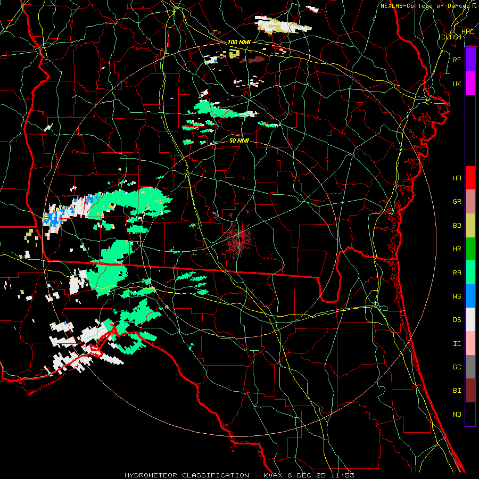Click the UK magenta legend swatch
The width and height of the screenshot is (479, 479).
[x=470, y=84]
